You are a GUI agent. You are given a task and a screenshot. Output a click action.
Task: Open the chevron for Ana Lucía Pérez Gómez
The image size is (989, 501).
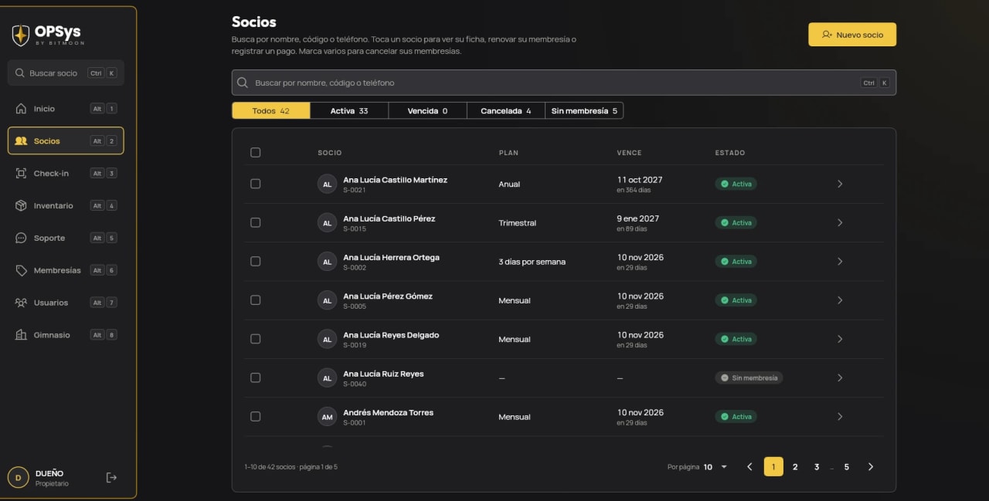click(840, 300)
